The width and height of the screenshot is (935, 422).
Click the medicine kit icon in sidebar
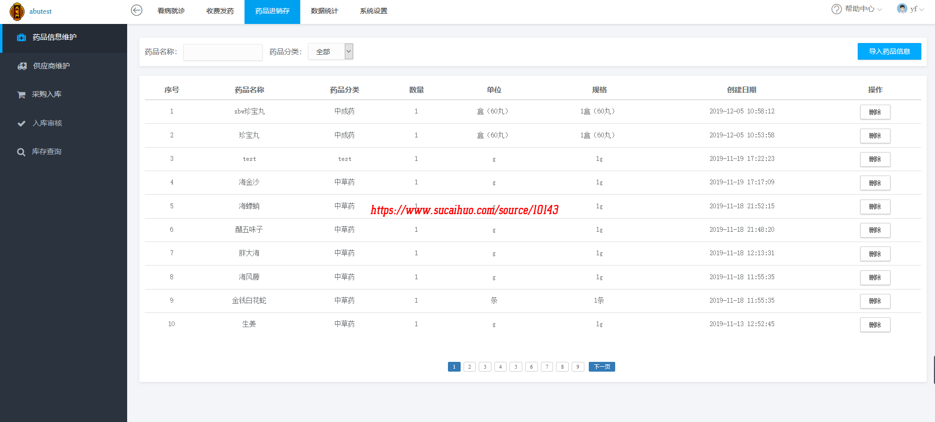tap(21, 38)
